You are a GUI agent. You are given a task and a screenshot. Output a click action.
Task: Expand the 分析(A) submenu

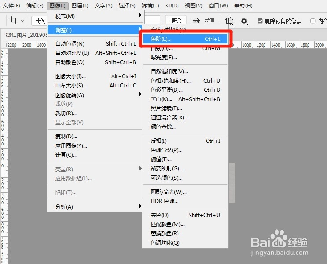(x=96, y=206)
